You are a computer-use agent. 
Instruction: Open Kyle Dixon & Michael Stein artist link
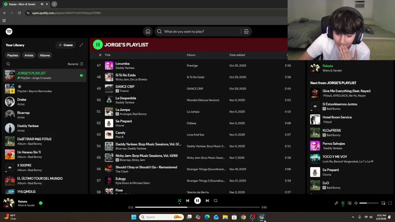[133, 183]
